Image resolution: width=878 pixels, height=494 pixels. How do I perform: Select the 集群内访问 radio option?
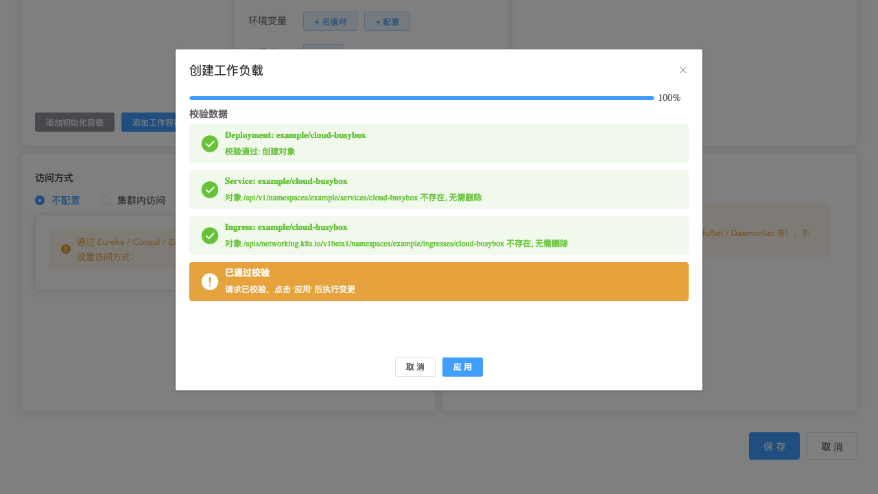point(106,200)
